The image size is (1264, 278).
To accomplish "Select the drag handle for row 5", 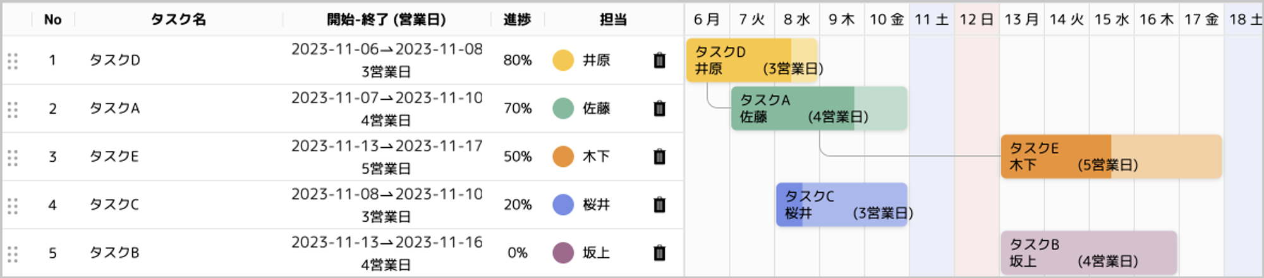I will click(x=13, y=254).
